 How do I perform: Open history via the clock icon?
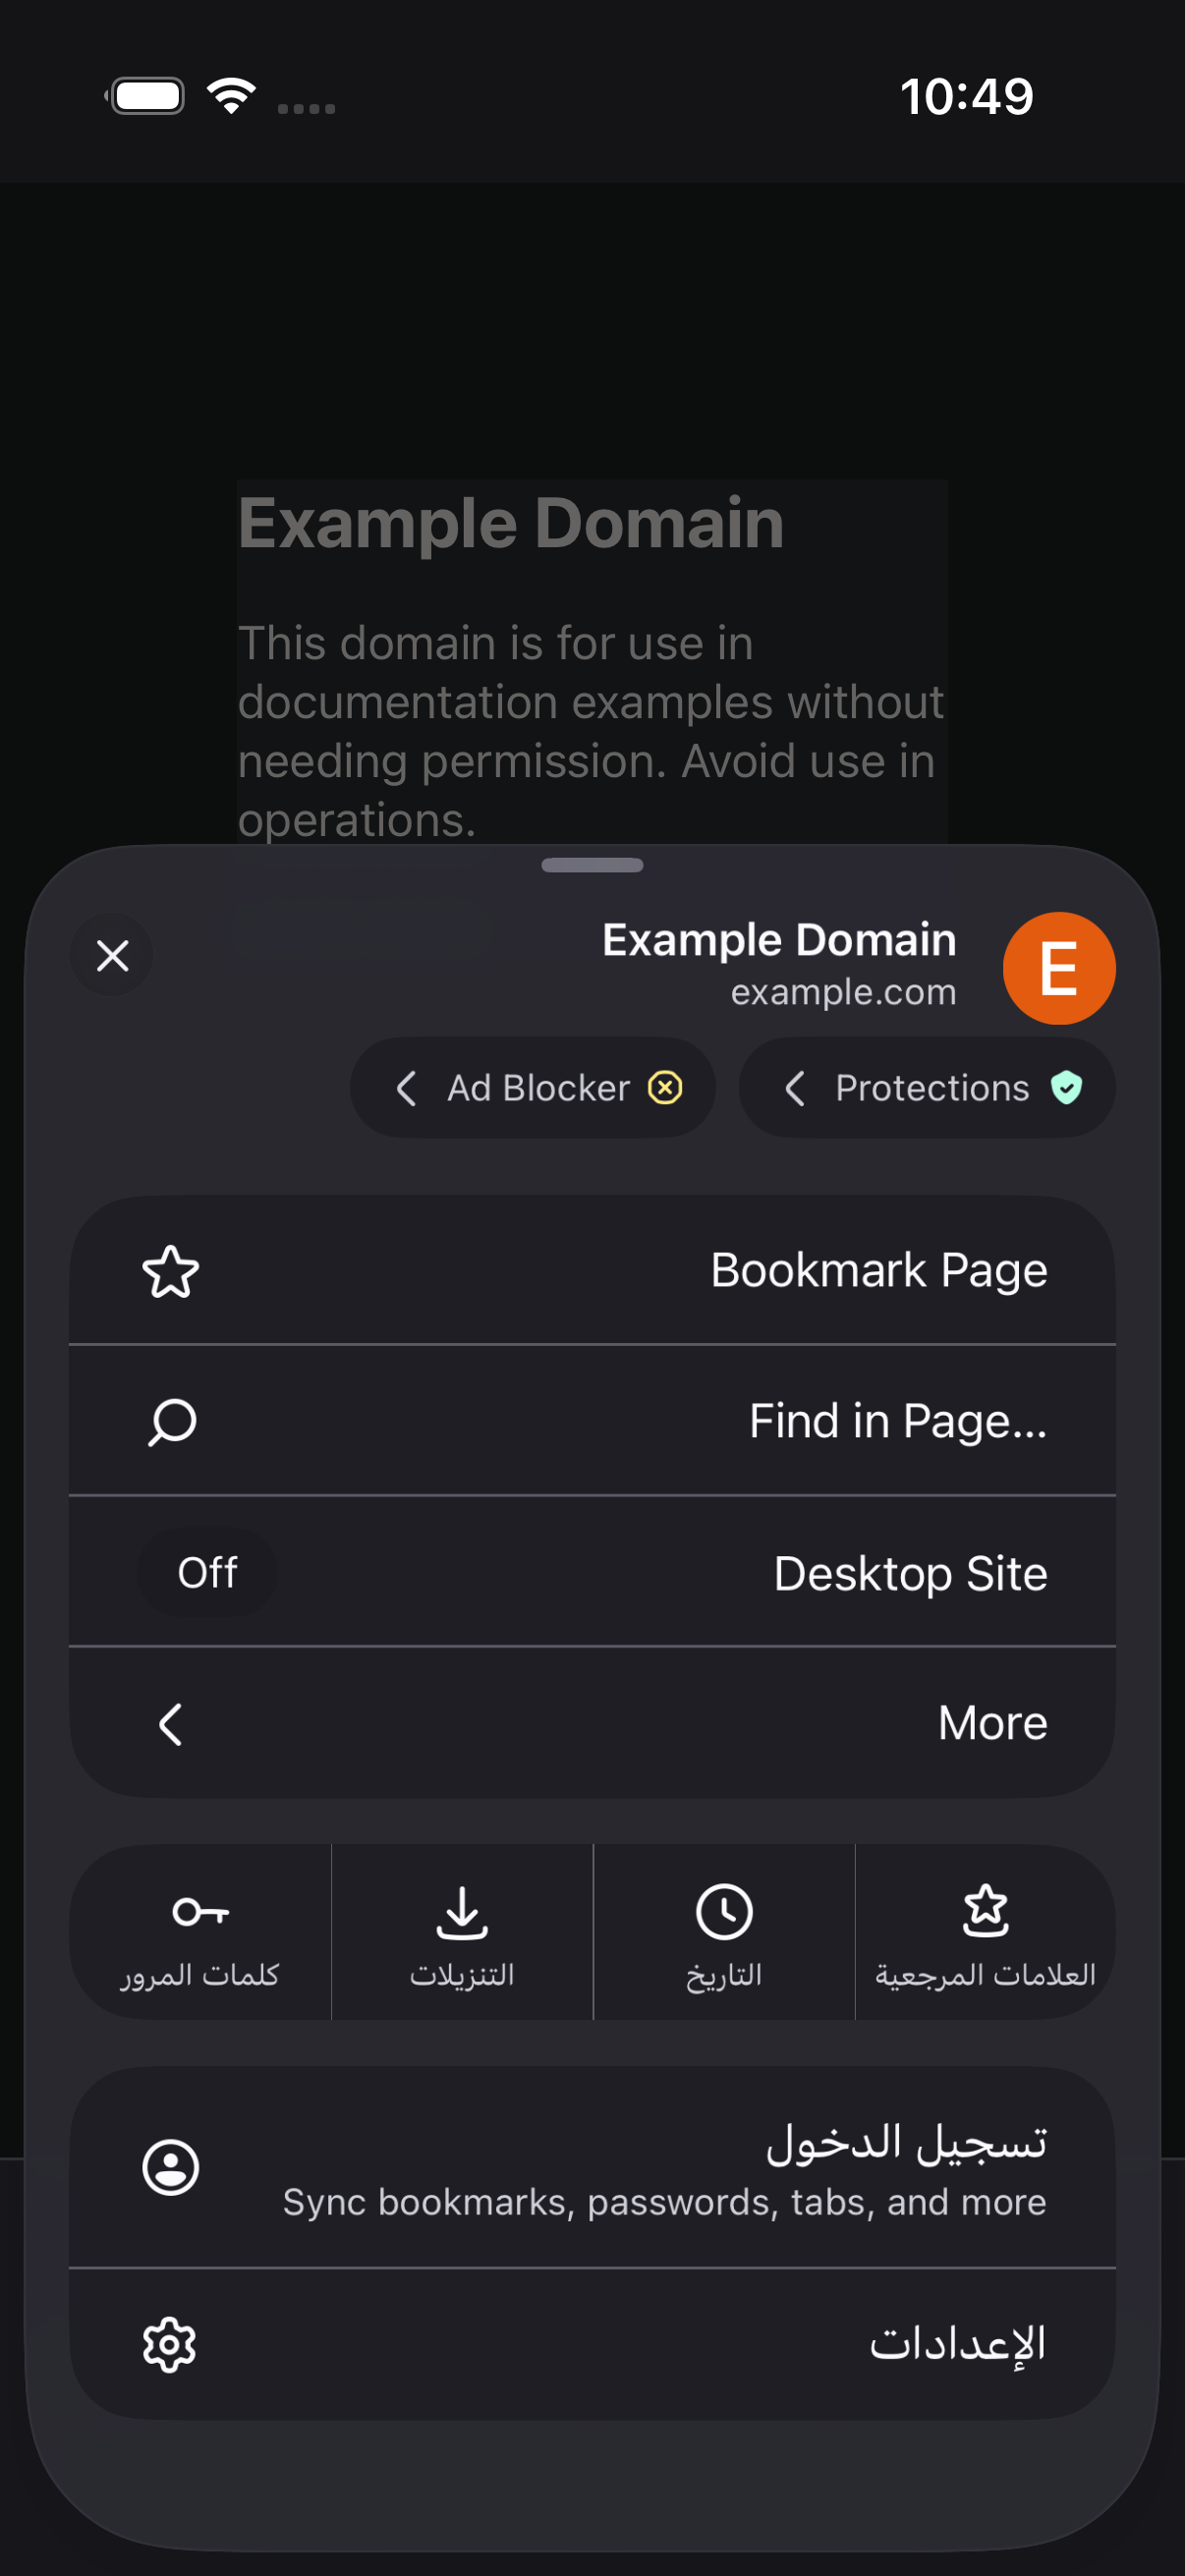(x=724, y=1911)
